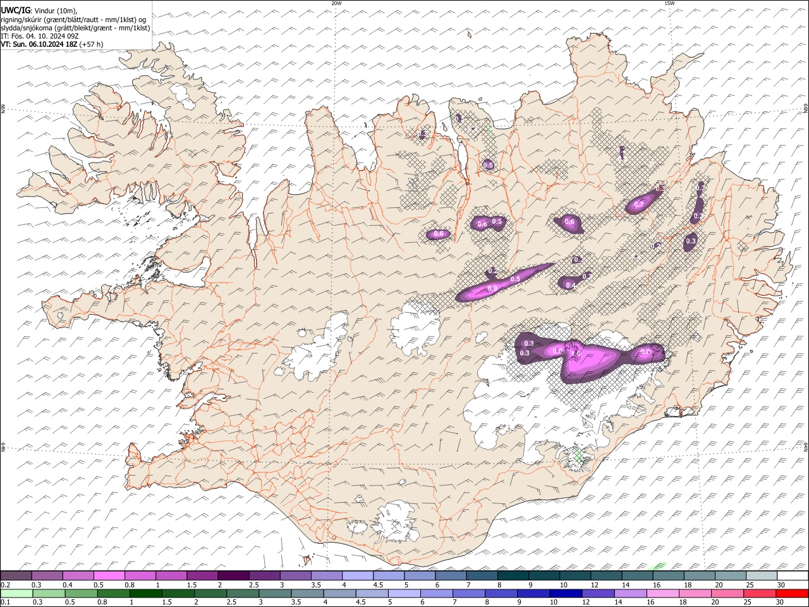Image resolution: width=809 pixels, height=607 pixels.
Task: Click the 'UWC/IG: Vindur (10m),' title text
Action: [39, 11]
